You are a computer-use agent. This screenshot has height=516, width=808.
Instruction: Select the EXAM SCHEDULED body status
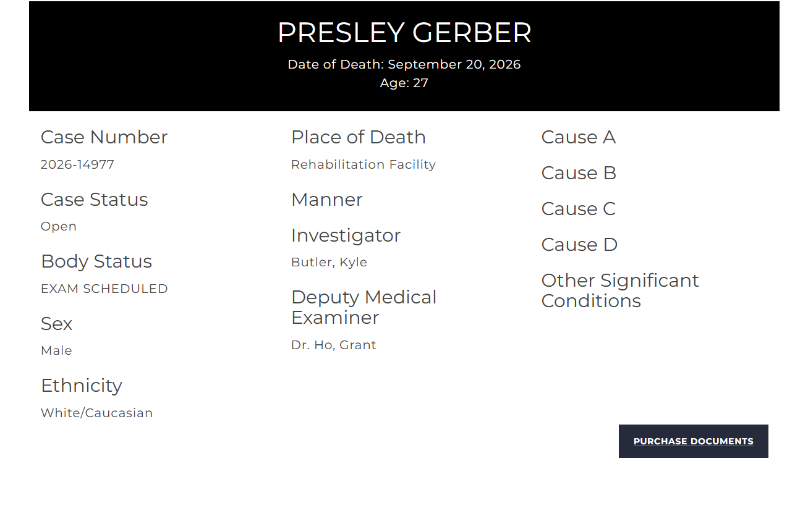(104, 289)
